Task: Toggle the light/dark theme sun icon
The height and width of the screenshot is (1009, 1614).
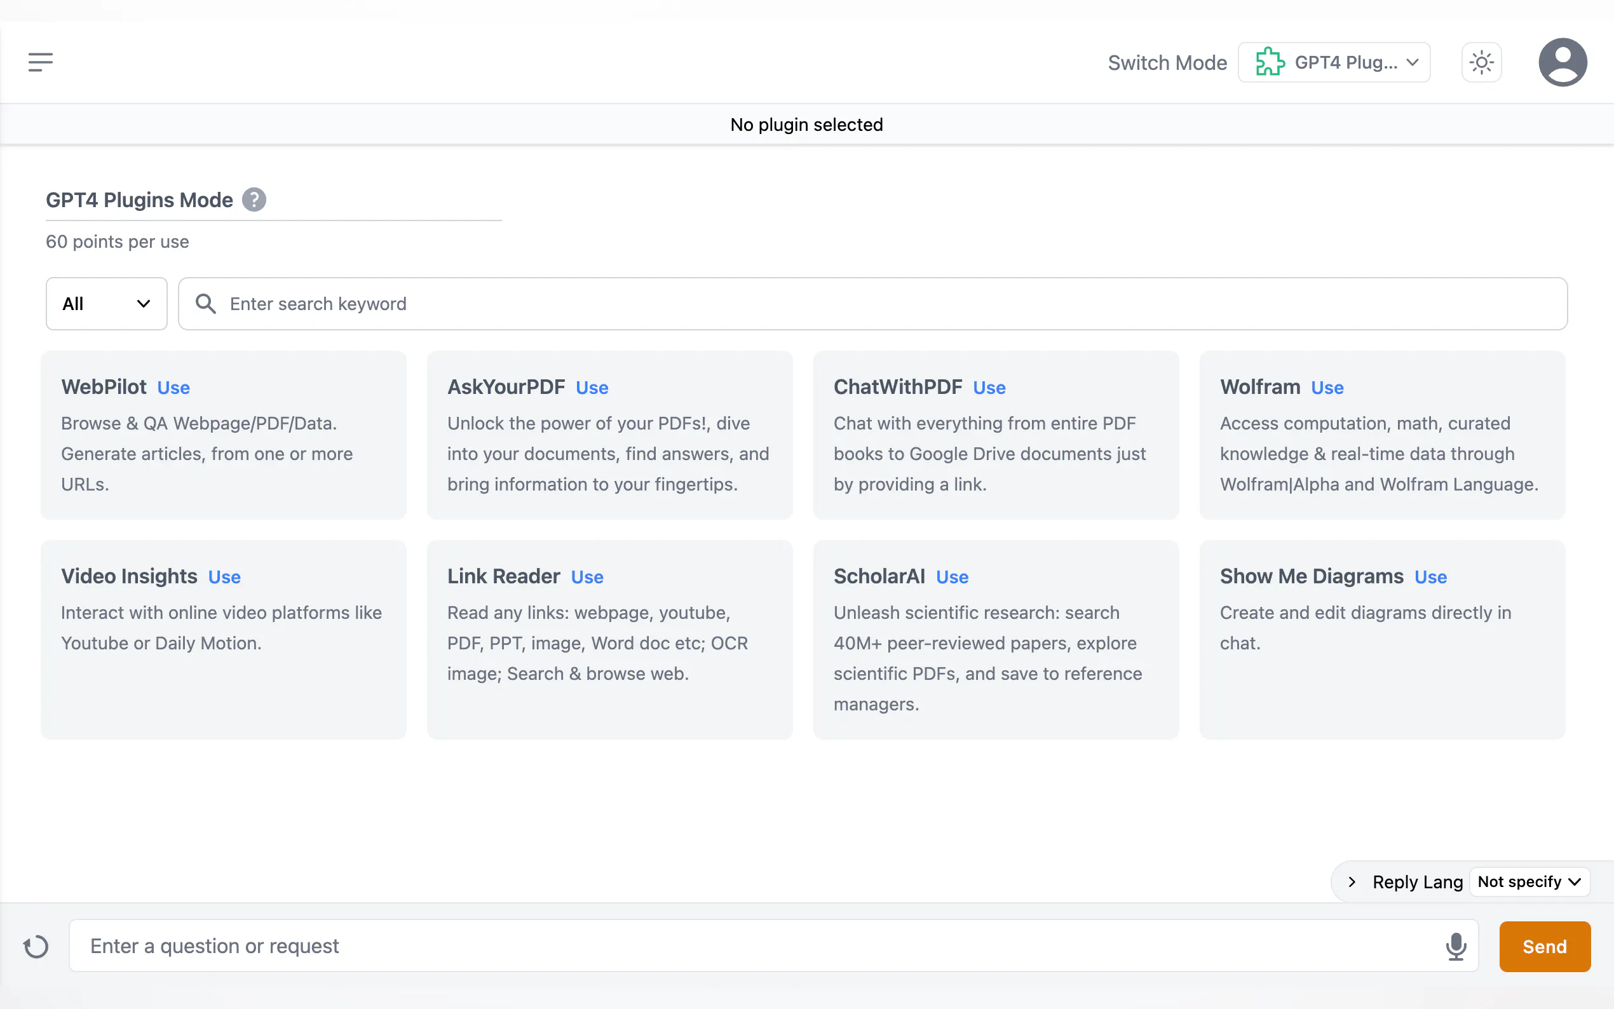Action: point(1481,63)
